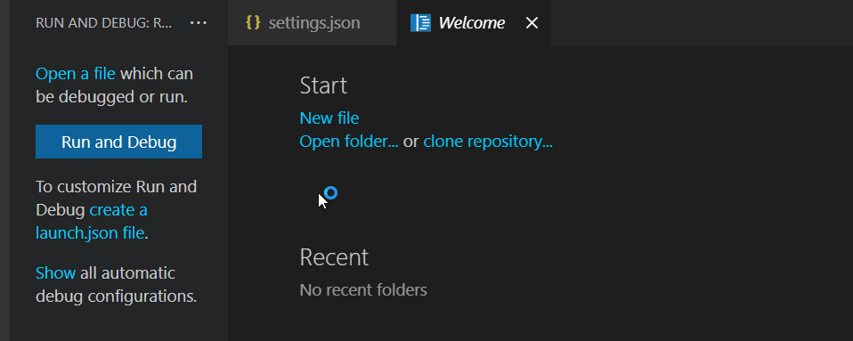The height and width of the screenshot is (341, 853).
Task: Open the Run and Debug more actions ellipsis
Action: coord(198,23)
